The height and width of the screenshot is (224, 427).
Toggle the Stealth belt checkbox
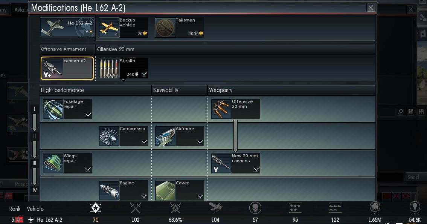(144, 74)
